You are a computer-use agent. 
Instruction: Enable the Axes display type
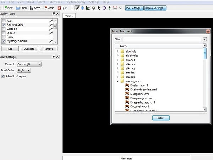4,21
